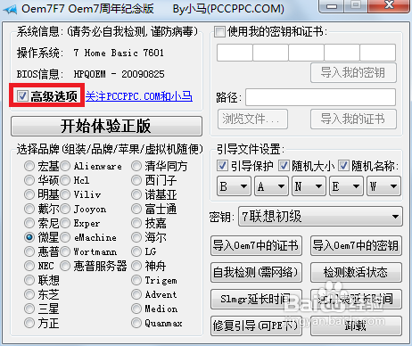Pick the LG brand option
The height and width of the screenshot is (346, 412).
tap(136, 251)
